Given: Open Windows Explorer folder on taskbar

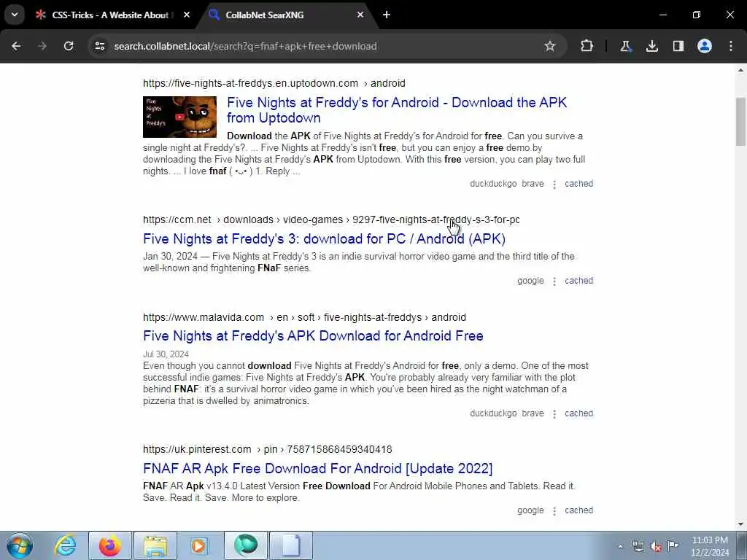Looking at the screenshot, I should click(155, 545).
